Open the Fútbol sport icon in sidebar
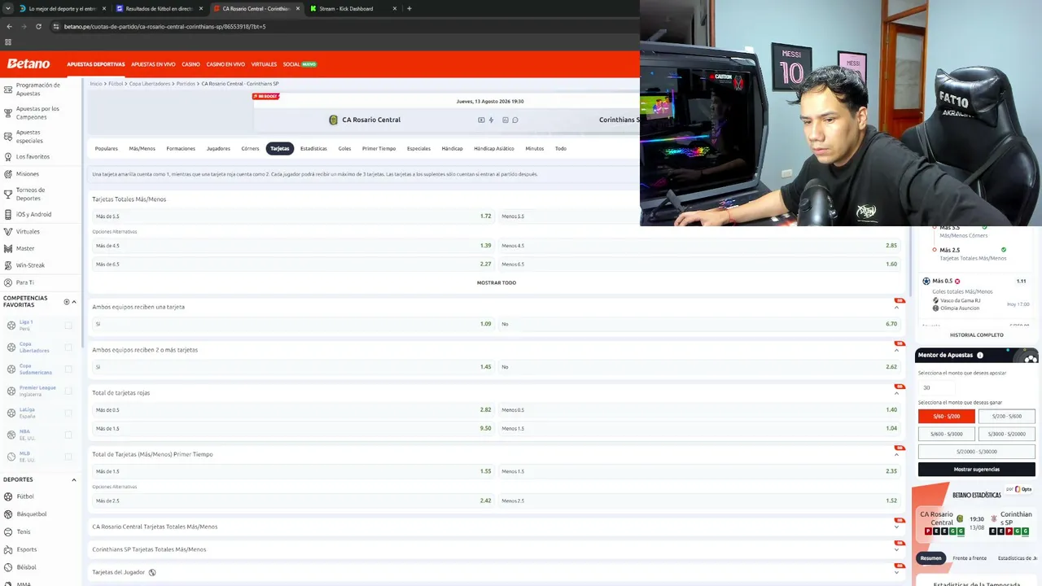Screen dimensions: 1042x586 [x=8, y=496]
